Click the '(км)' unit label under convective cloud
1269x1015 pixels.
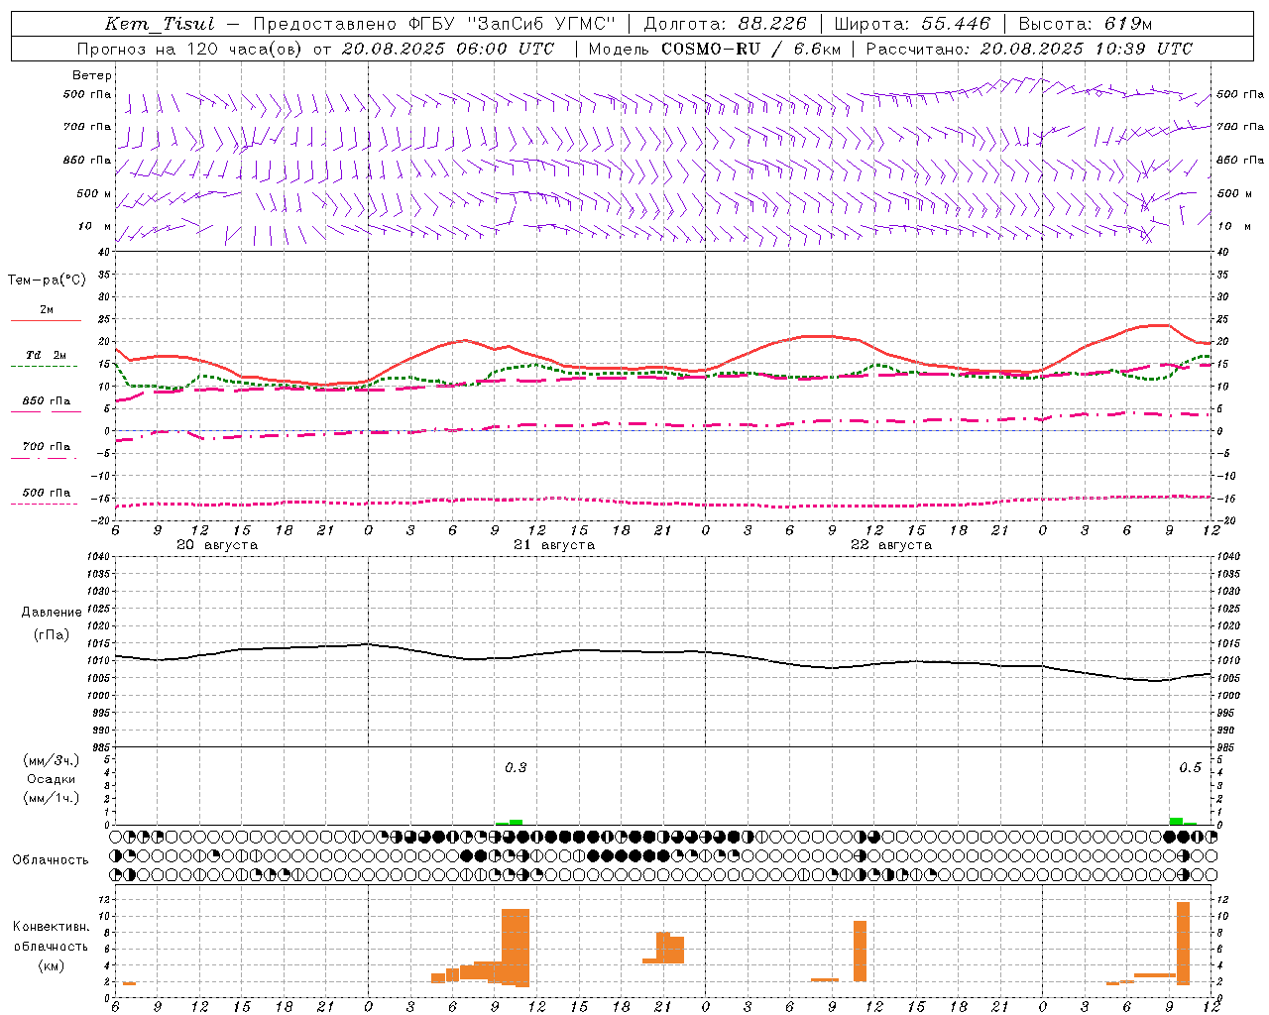click(52, 964)
